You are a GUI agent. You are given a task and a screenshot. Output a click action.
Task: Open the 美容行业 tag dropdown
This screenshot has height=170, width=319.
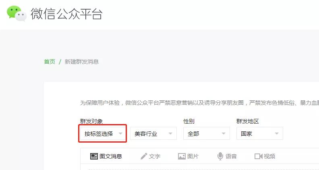[153, 133]
